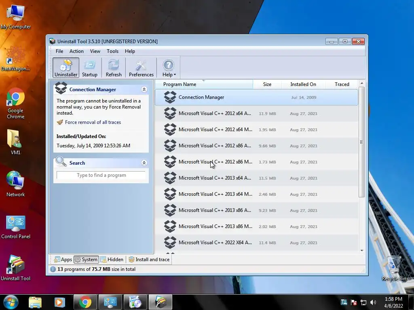The width and height of the screenshot is (414, 310).
Task: Click the Uninstall Tool taskbar button
Action: (x=160, y=302)
